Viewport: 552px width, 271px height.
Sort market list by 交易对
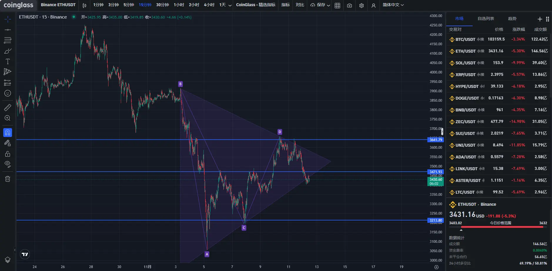455,29
